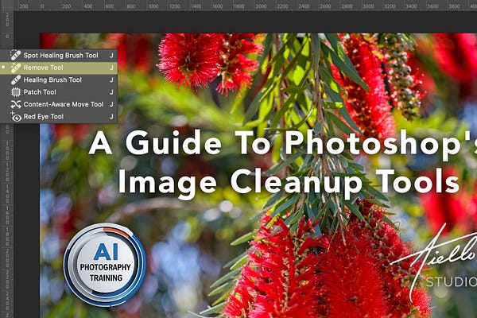The image size is (477, 318).
Task: Choose Spot Healing Brush Tool from flyout
Action: pos(59,56)
